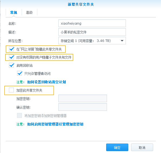Select the 常规 tab

click(x=14, y=12)
